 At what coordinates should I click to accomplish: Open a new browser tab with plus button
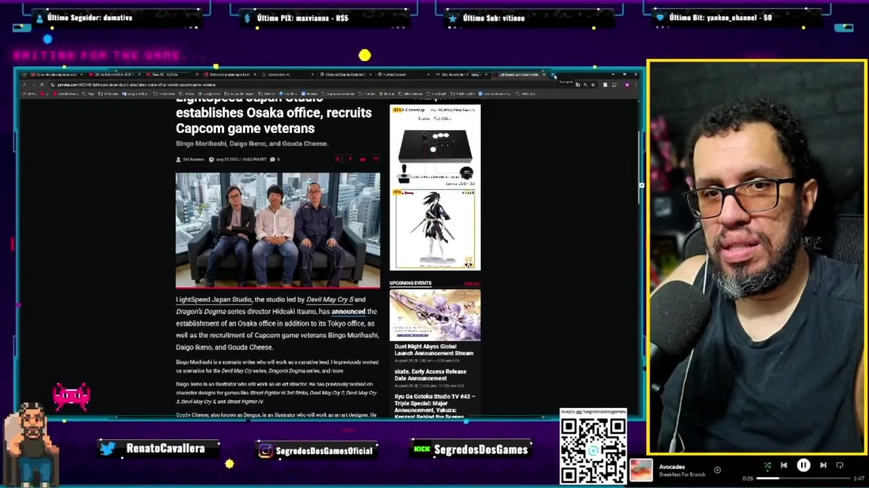tap(553, 75)
